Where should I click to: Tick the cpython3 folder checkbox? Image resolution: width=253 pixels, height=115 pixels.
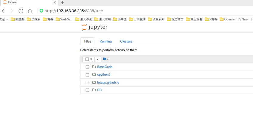[87, 75]
